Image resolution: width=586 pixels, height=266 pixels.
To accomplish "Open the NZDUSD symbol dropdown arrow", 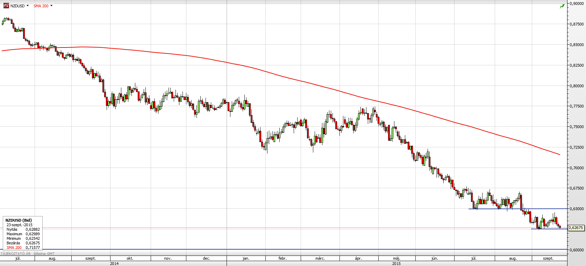I will point(28,6).
